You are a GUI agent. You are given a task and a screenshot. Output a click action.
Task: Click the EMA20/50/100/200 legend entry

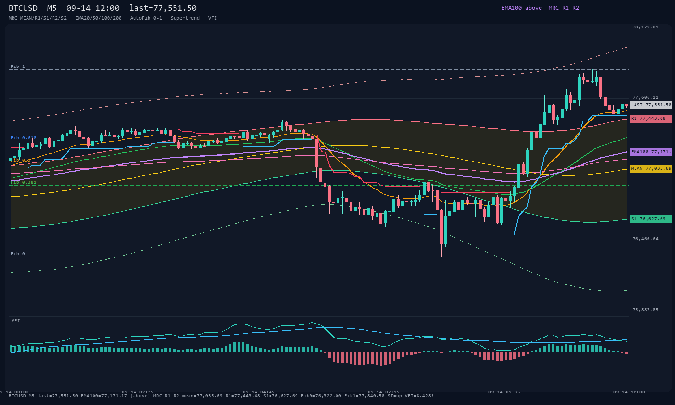[98, 18]
